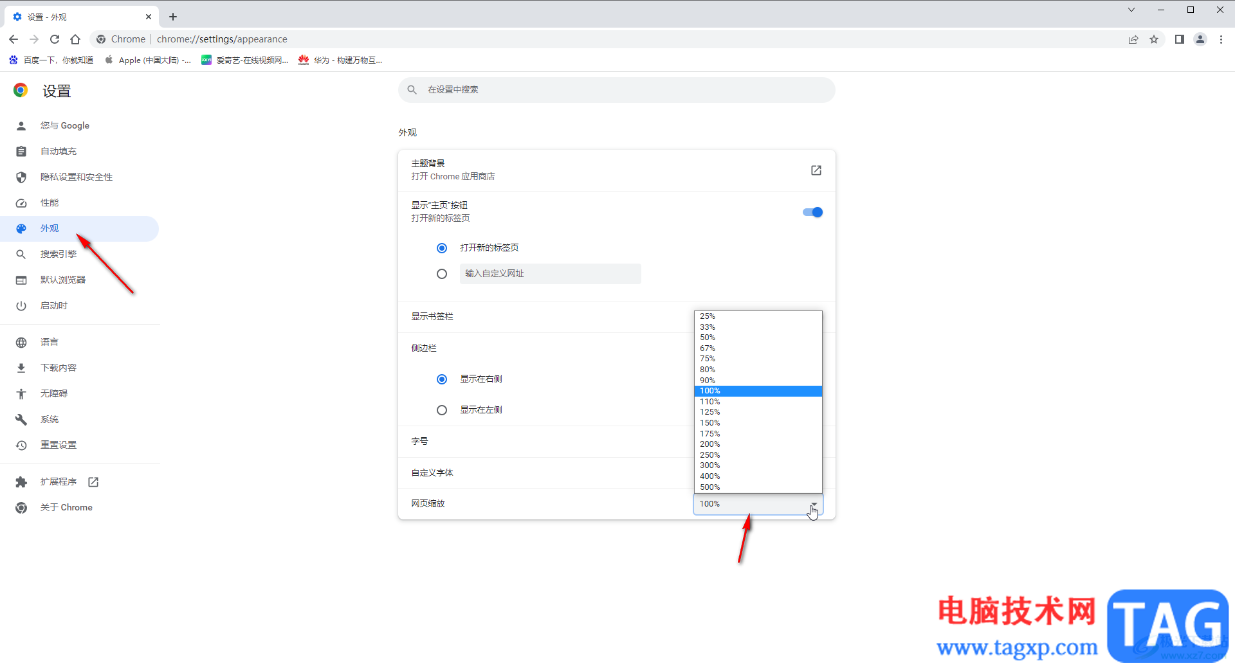This screenshot has height=666, width=1235.
Task: Choose 150% zoom option
Action: coord(758,423)
